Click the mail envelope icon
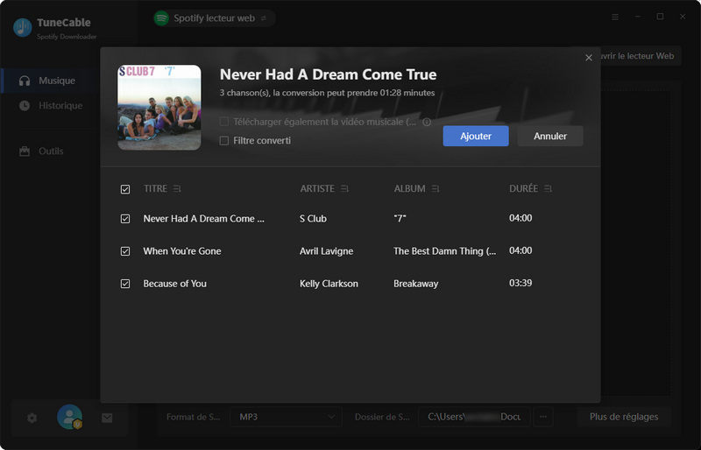701x450 pixels. (x=107, y=418)
